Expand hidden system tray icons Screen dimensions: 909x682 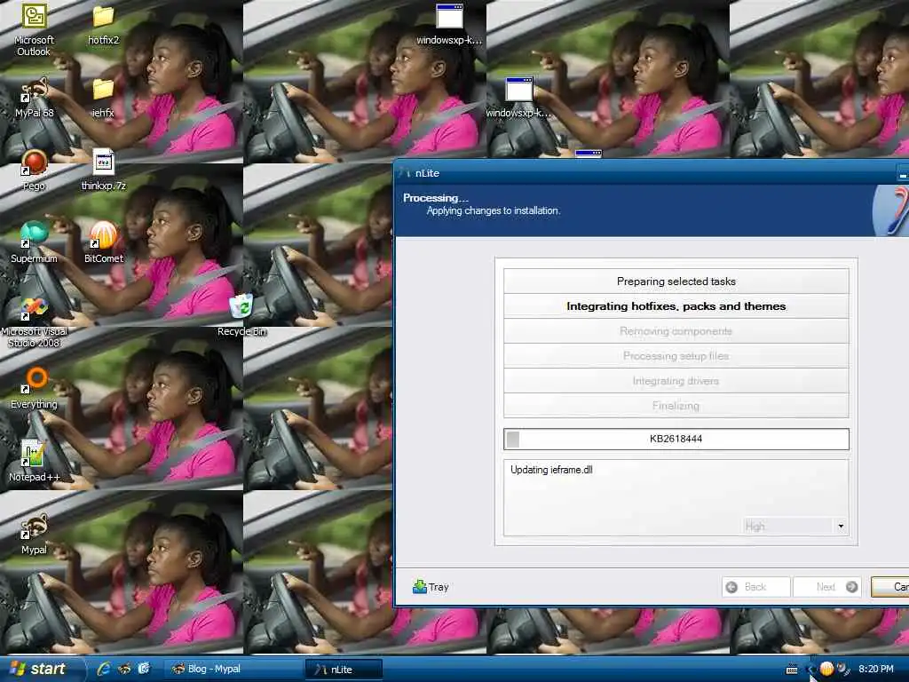coord(810,670)
